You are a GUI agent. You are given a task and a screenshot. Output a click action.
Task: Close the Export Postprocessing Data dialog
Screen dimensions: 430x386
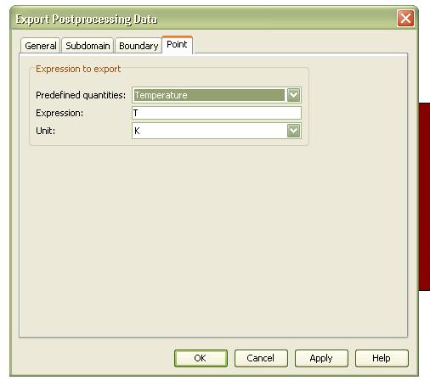point(405,19)
